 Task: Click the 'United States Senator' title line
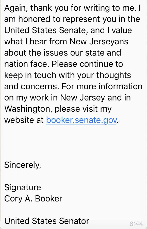(x=47, y=221)
